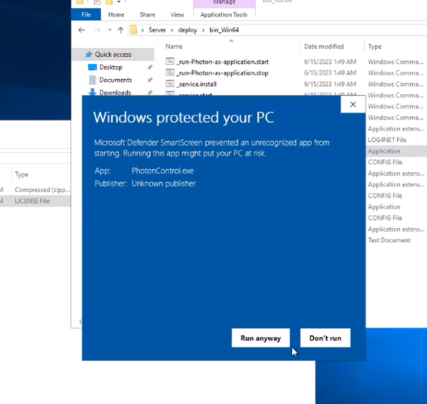Select Quick access in navigation pane
The width and height of the screenshot is (427, 404).
[x=113, y=54]
